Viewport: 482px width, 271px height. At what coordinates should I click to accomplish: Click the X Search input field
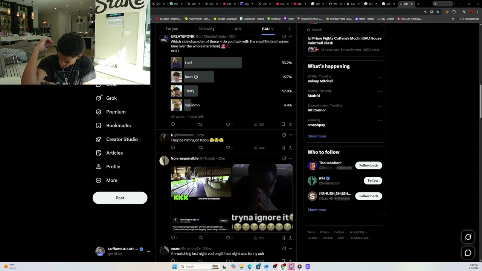click(345, 30)
